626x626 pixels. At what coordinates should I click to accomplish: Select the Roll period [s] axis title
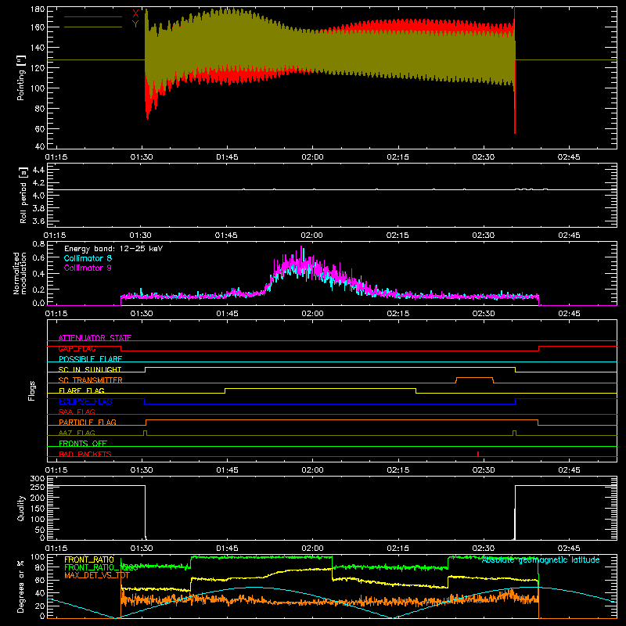coord(23,195)
